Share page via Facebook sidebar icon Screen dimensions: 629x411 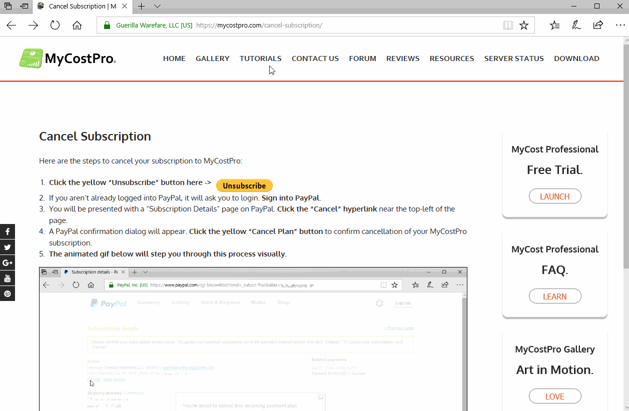tap(8, 231)
